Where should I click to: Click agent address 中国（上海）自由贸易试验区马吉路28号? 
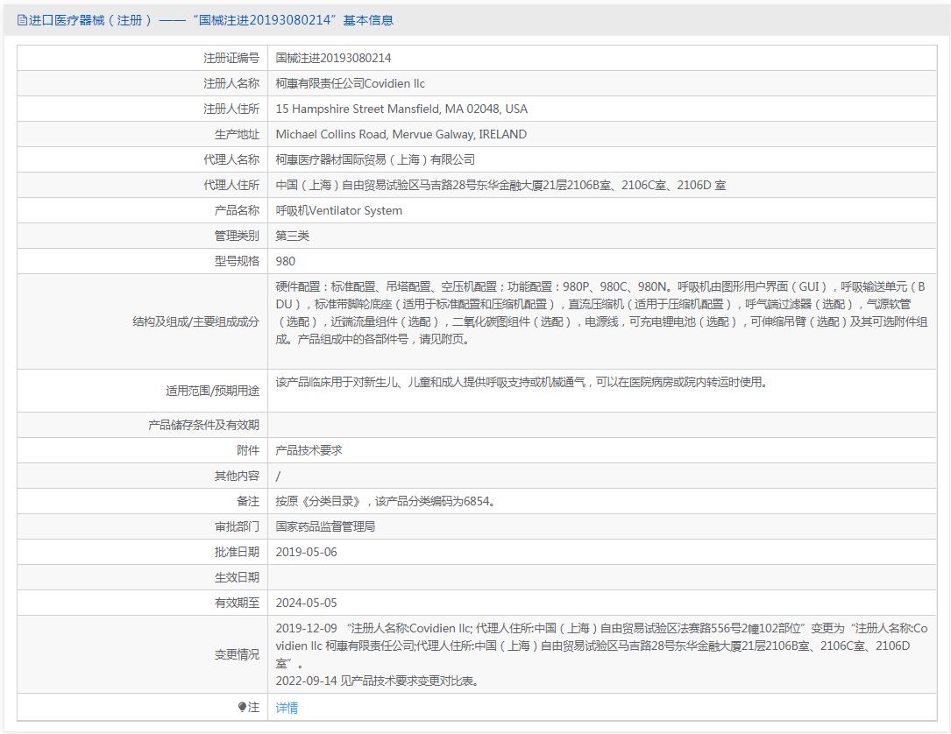click(500, 186)
